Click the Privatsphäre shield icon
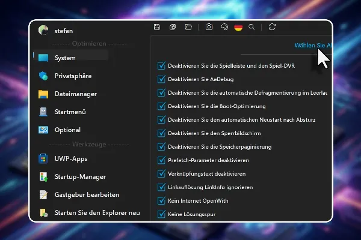 [43, 76]
